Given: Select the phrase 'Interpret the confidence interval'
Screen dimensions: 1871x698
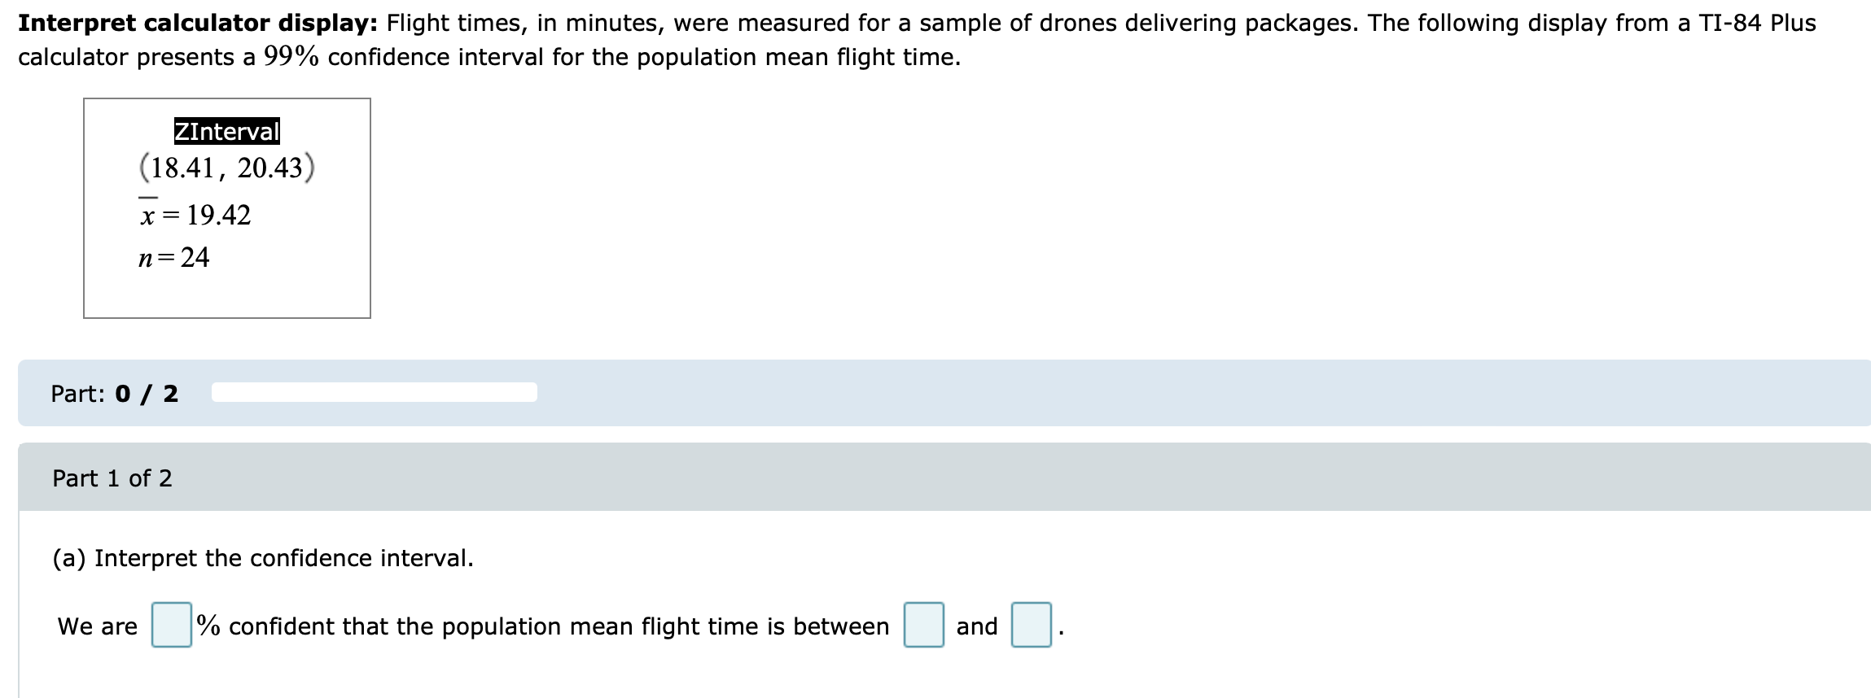Looking at the screenshot, I should [x=265, y=558].
